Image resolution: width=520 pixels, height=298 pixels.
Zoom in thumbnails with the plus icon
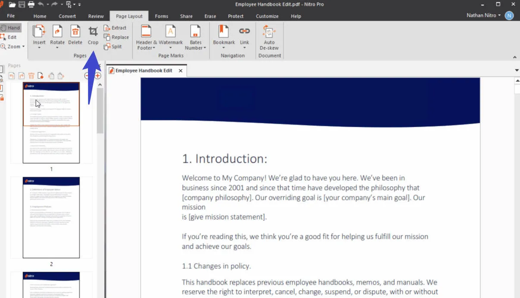98,76
